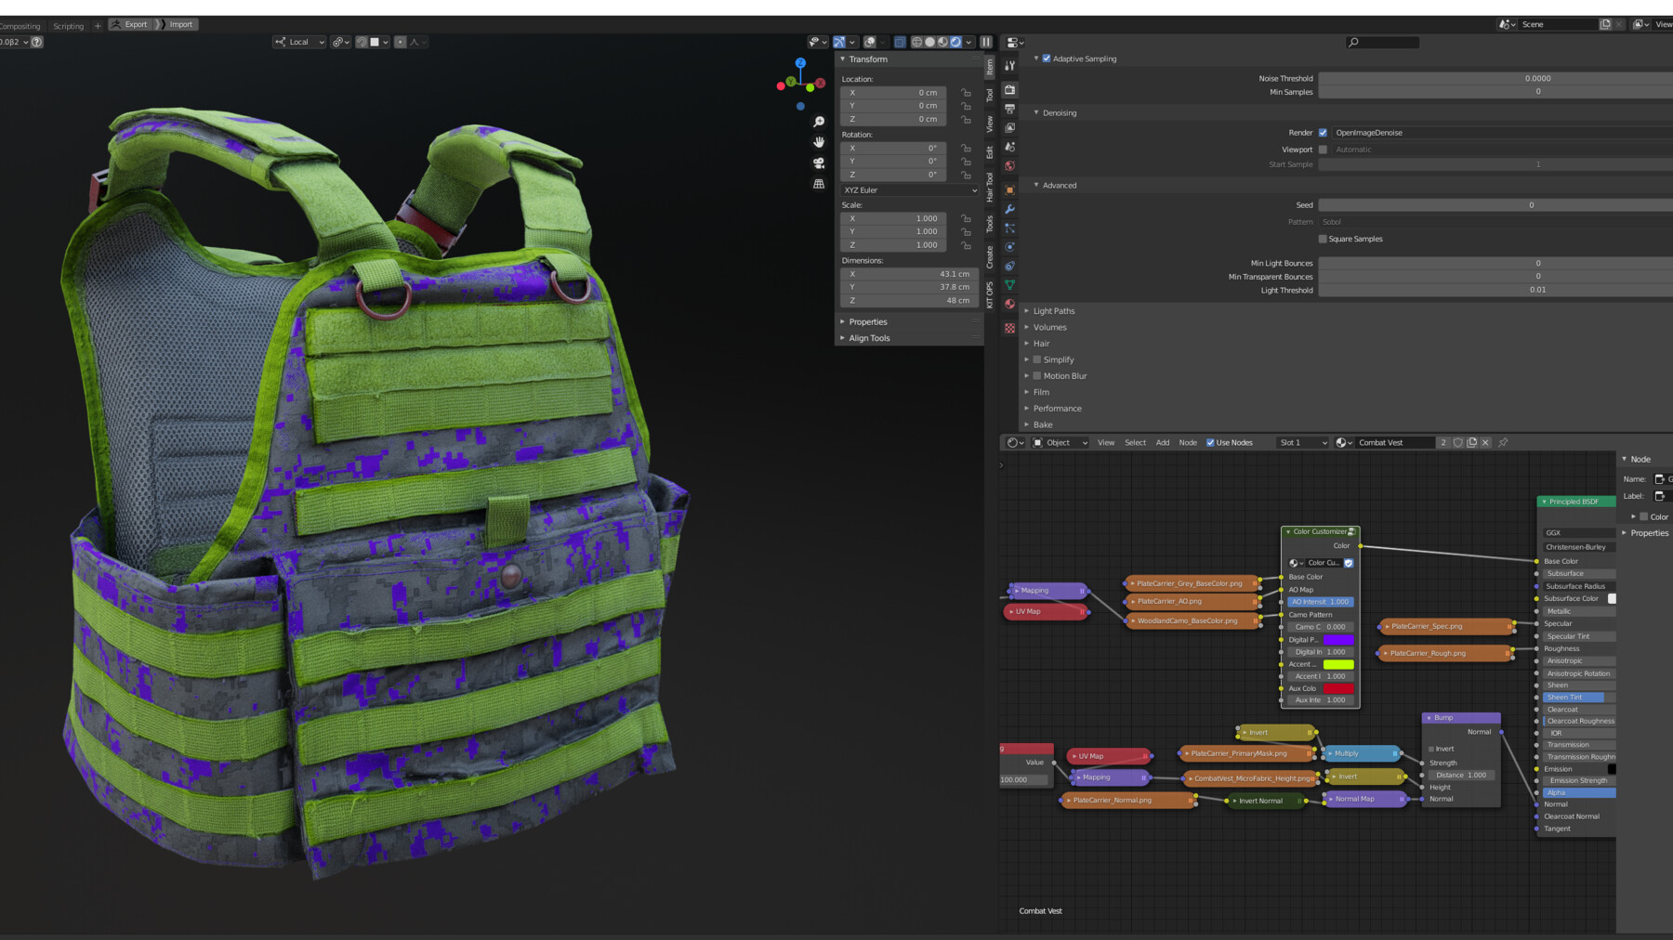Toggle the Use Nodes checkbox

(1210, 442)
